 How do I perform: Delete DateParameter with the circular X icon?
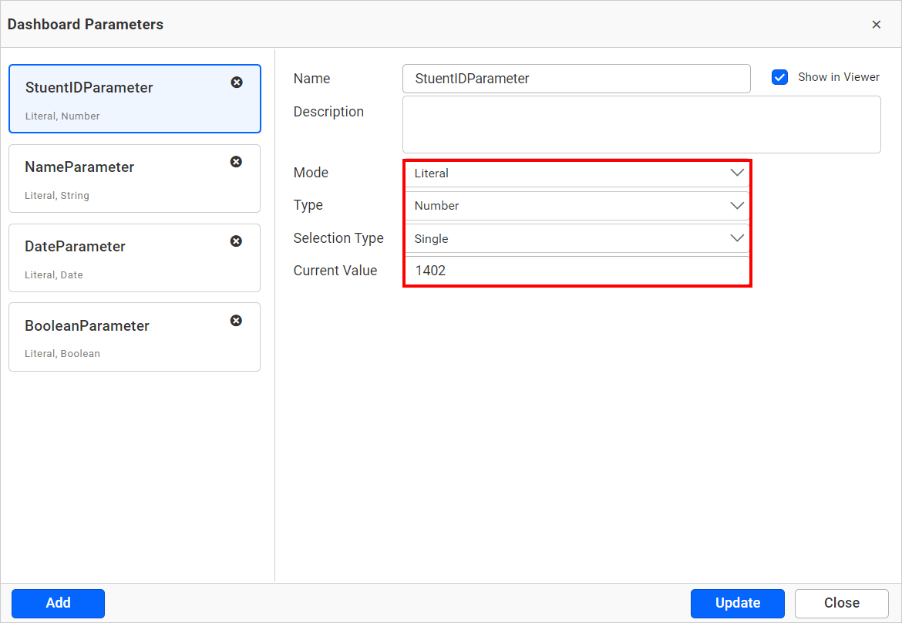[x=237, y=241]
